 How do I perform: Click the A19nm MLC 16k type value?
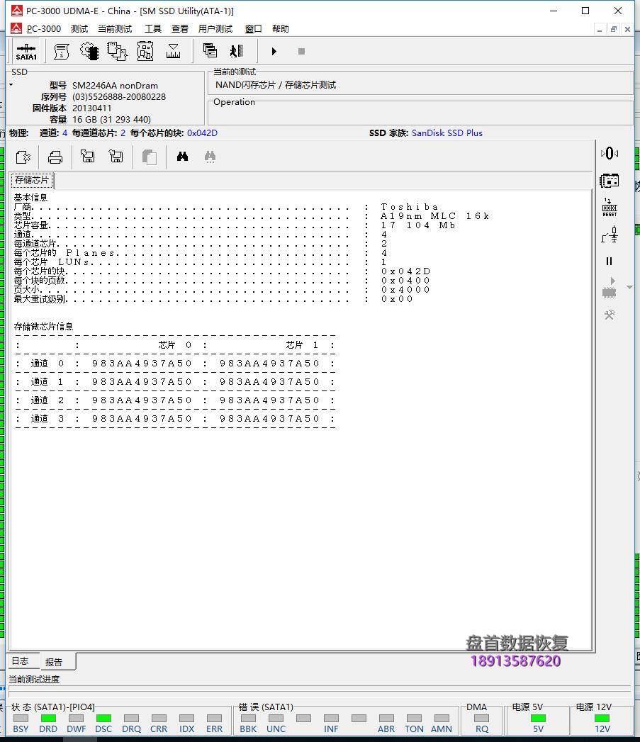pyautogui.click(x=434, y=215)
